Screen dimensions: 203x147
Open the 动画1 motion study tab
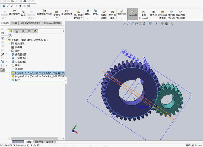(x=50, y=142)
